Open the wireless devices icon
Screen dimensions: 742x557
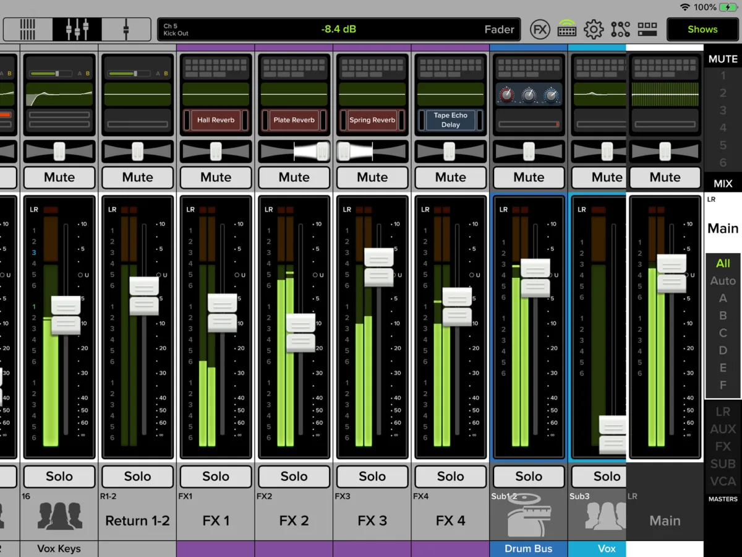(567, 29)
